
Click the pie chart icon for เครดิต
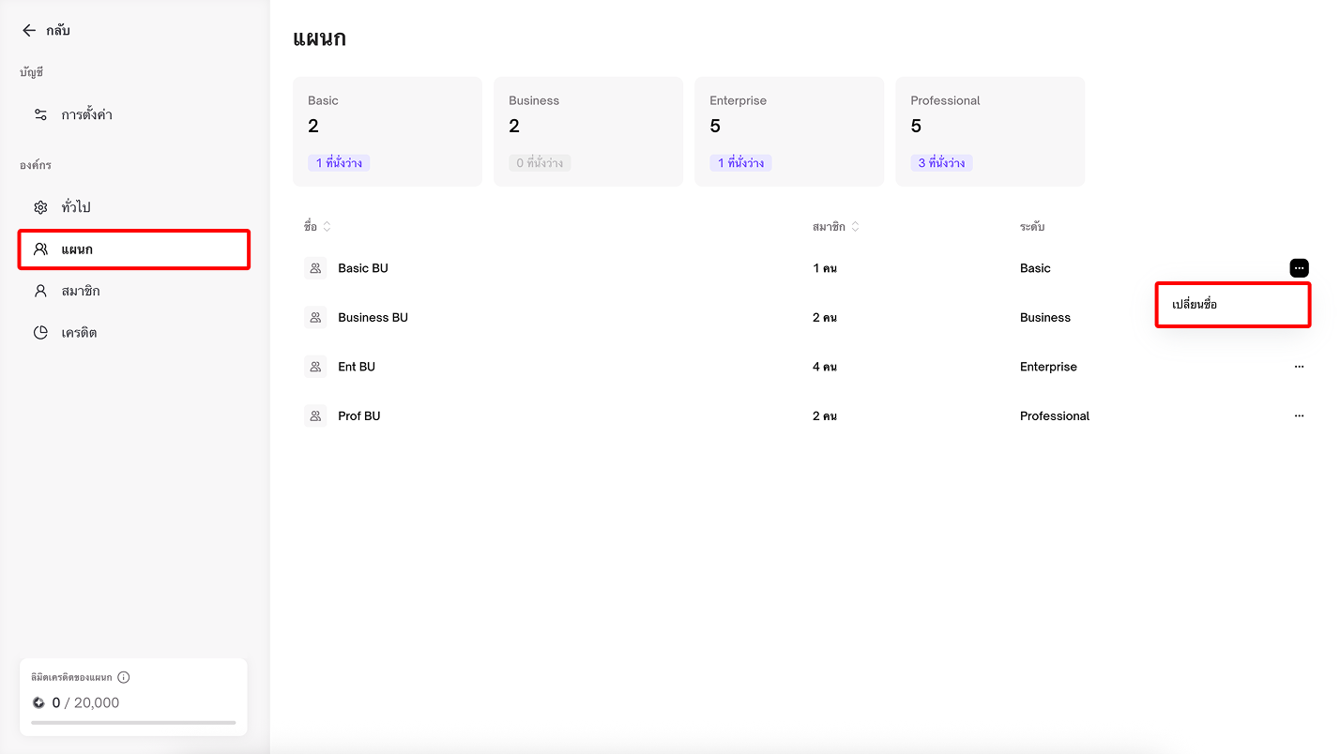pos(40,333)
